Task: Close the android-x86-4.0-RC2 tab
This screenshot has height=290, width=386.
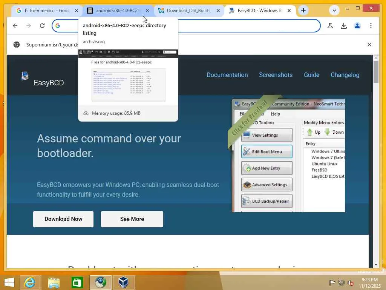Action: tap(147, 11)
